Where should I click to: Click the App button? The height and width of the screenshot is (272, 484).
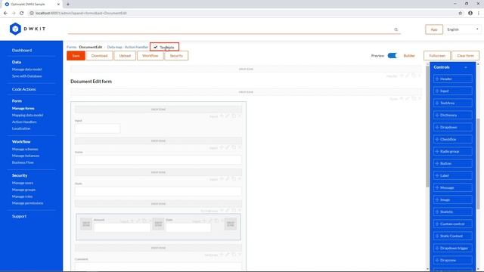434,29
